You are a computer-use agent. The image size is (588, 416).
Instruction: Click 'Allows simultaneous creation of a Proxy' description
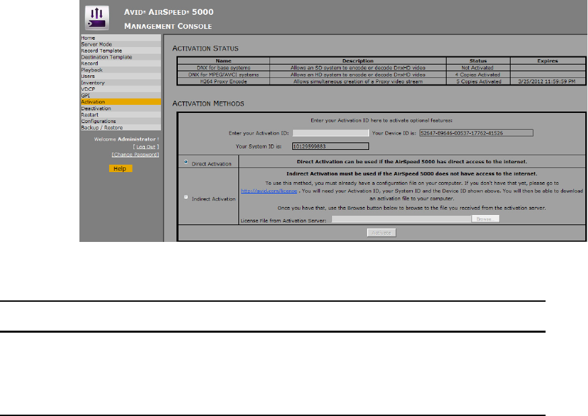[x=358, y=81]
